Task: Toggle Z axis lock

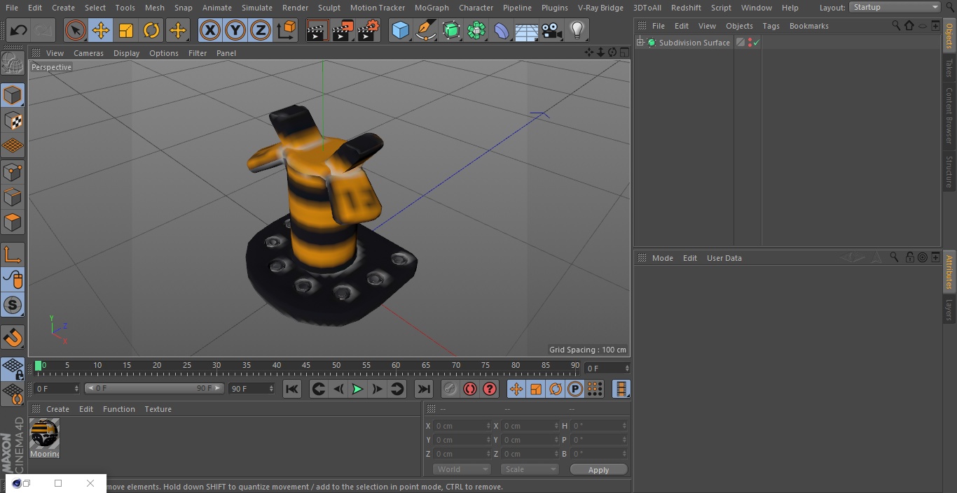Action: 261,30
